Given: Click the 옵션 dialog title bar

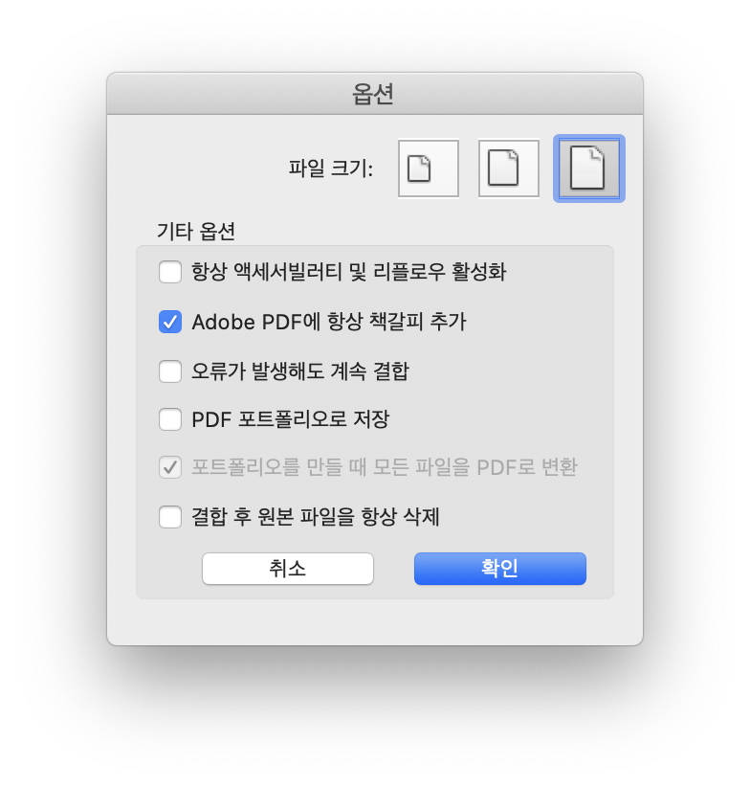Looking at the screenshot, I should pos(374,94).
